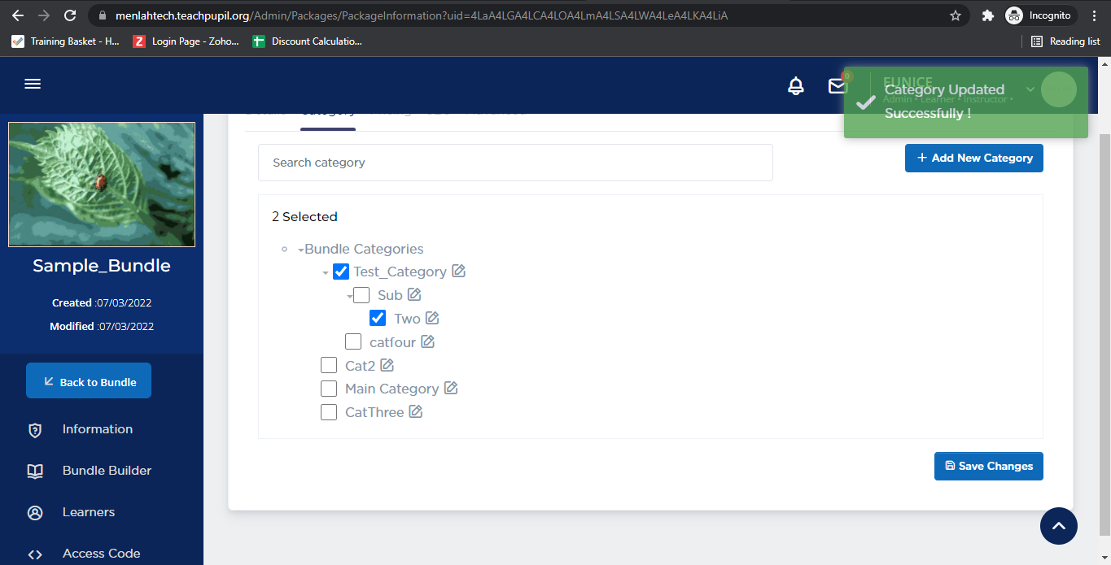
Task: Click the Save Changes button
Action: click(988, 467)
